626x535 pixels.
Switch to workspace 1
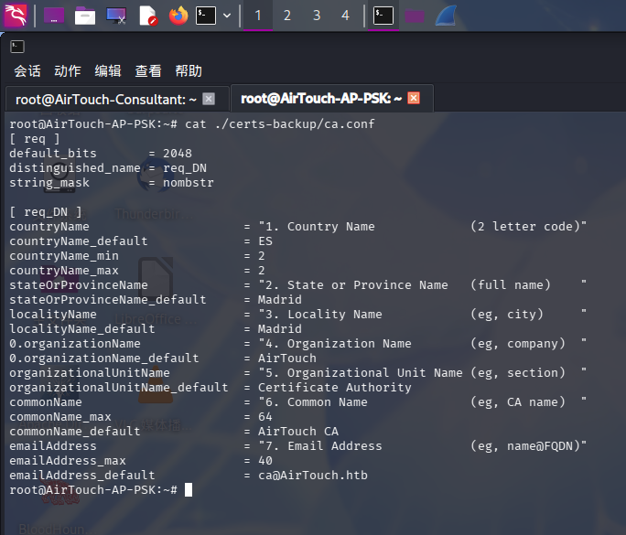(x=258, y=16)
